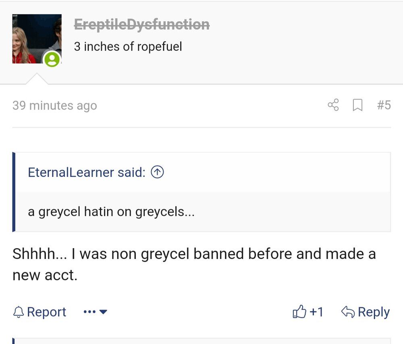Click the bell icon next to Report
The height and width of the screenshot is (344, 403).
click(x=19, y=312)
